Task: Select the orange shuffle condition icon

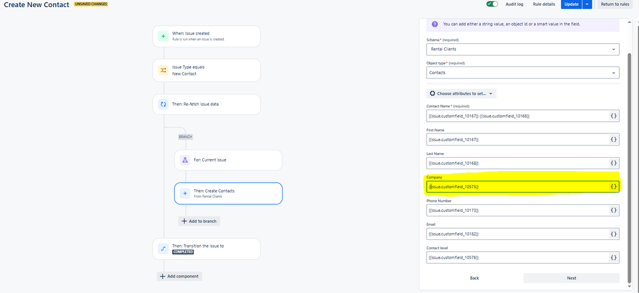Action: (x=163, y=70)
